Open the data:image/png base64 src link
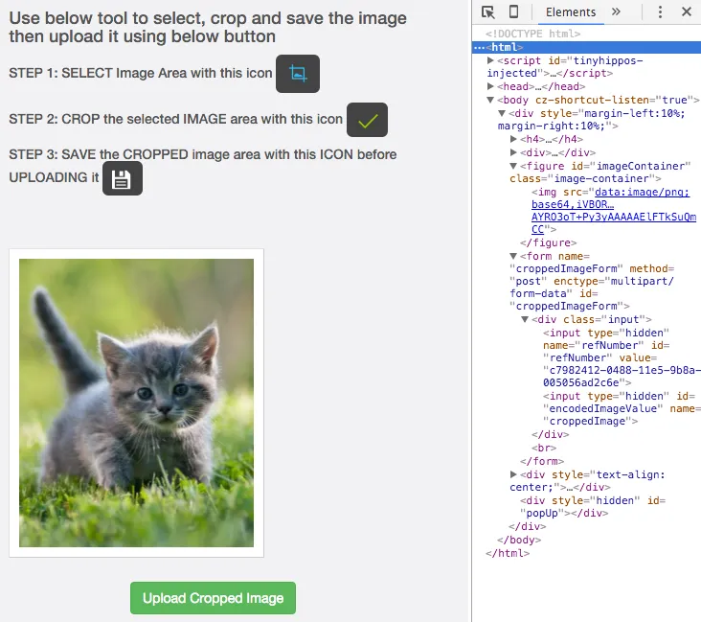The height and width of the screenshot is (622, 701). (x=613, y=210)
